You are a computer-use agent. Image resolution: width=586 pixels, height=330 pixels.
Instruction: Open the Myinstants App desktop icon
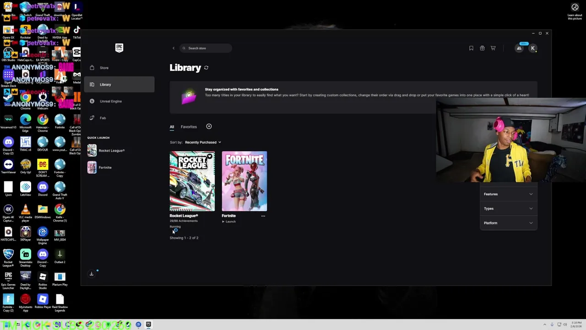point(25,303)
